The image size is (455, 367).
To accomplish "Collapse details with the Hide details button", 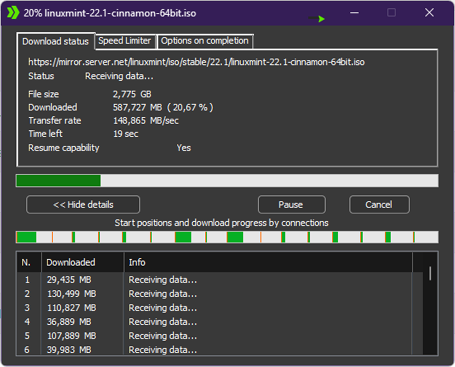I will click(x=83, y=205).
